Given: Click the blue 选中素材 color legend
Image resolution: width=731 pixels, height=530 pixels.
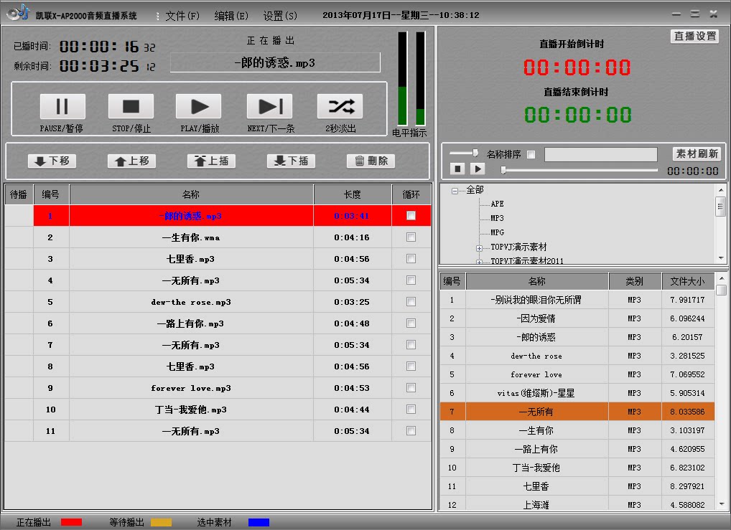Looking at the screenshot, I should click(259, 523).
